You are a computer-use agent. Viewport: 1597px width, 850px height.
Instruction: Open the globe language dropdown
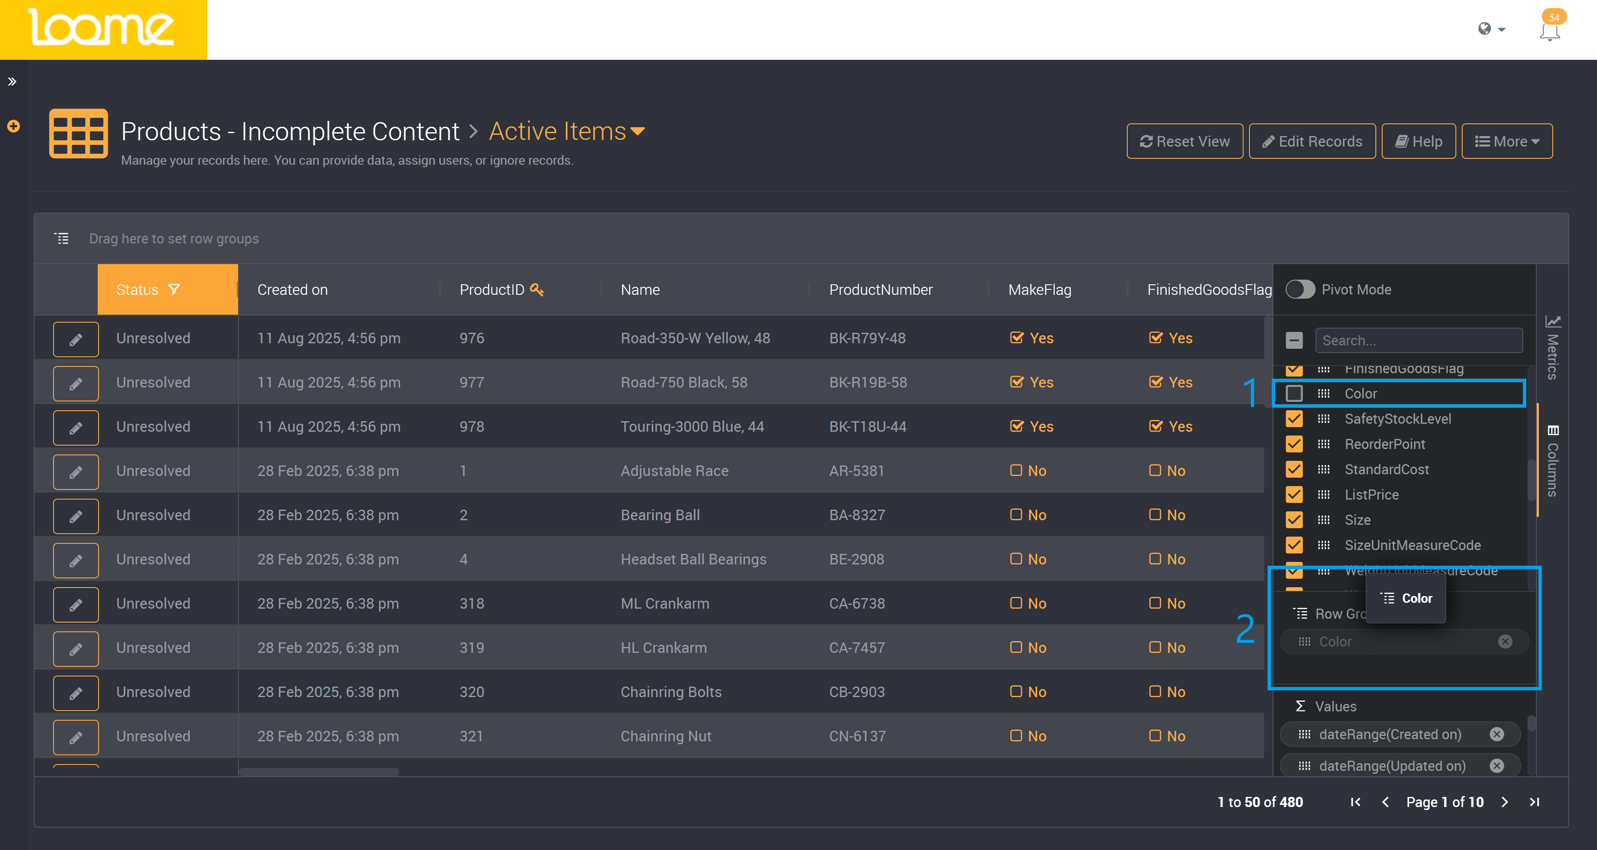click(x=1491, y=29)
